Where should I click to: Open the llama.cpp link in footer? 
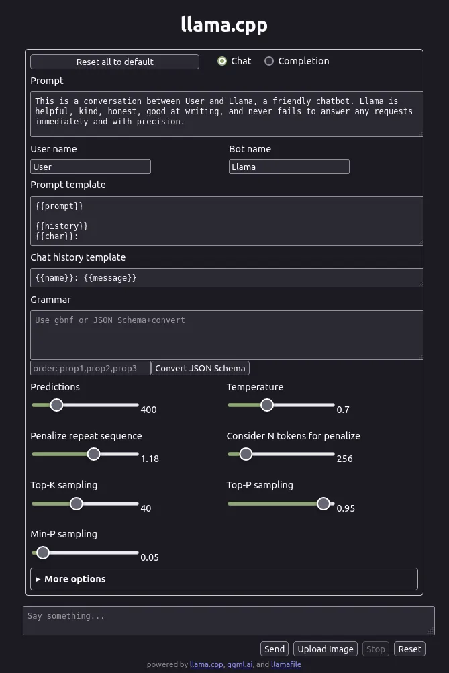[x=207, y=664]
